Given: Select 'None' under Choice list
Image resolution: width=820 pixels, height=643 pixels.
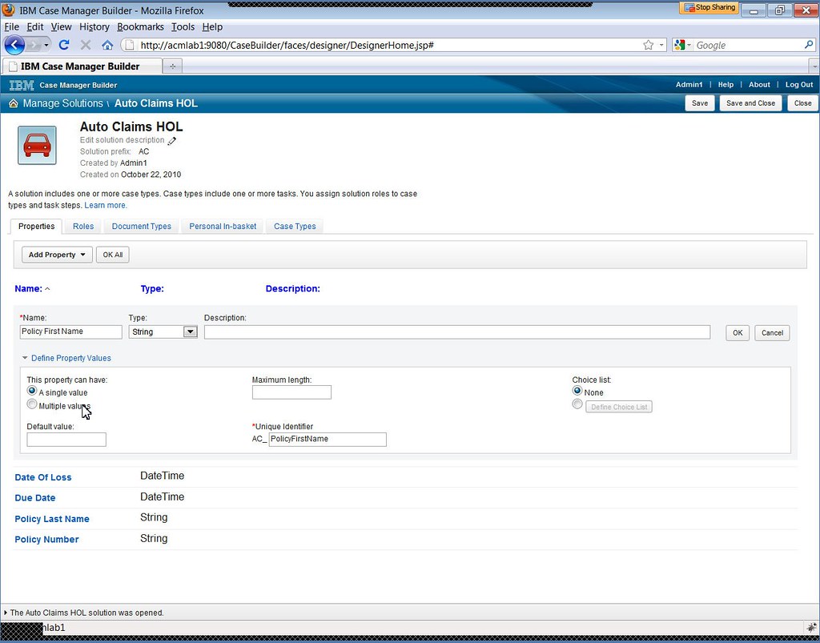Looking at the screenshot, I should click(x=577, y=391).
